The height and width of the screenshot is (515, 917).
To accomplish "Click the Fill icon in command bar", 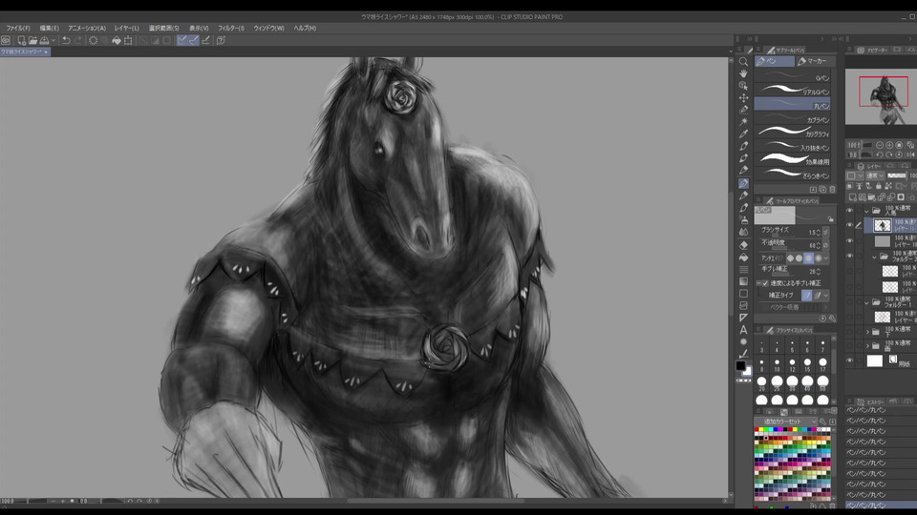I will [117, 40].
